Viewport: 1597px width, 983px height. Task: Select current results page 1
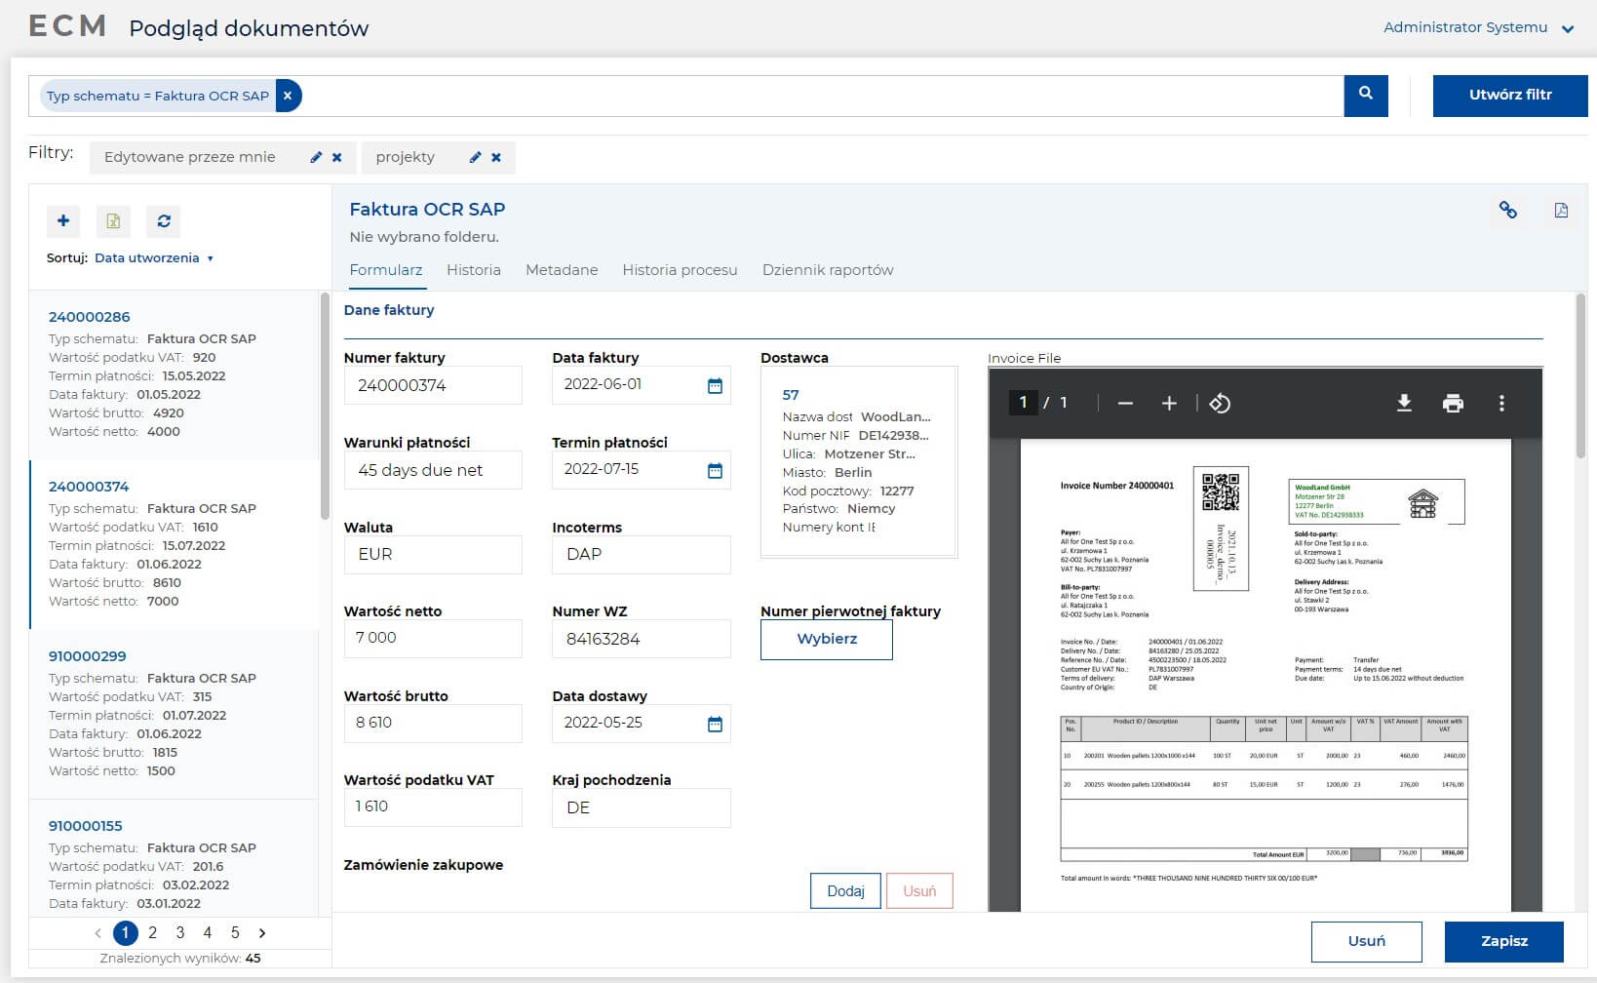(x=126, y=933)
